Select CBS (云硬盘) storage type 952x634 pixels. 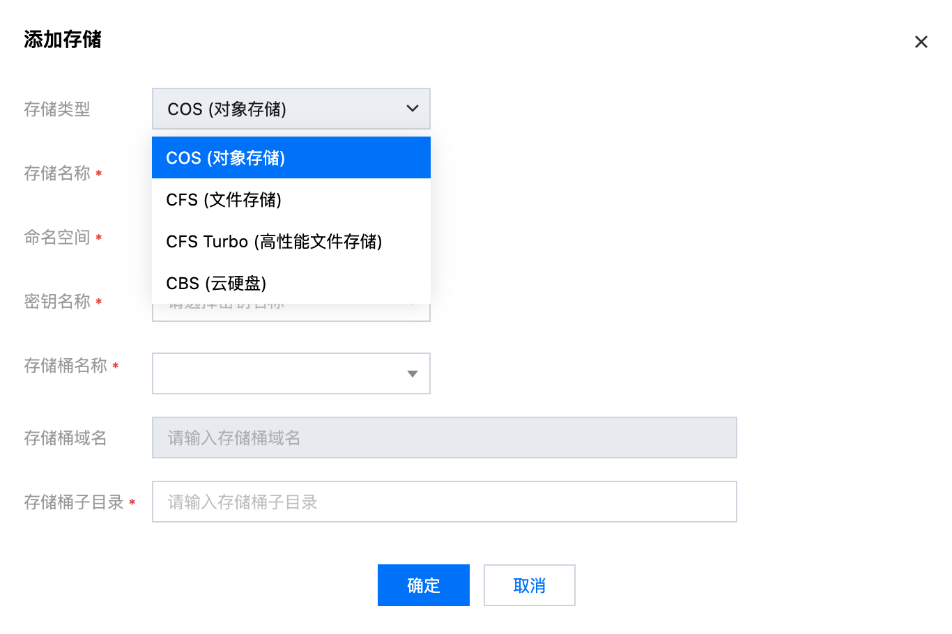[x=291, y=284]
